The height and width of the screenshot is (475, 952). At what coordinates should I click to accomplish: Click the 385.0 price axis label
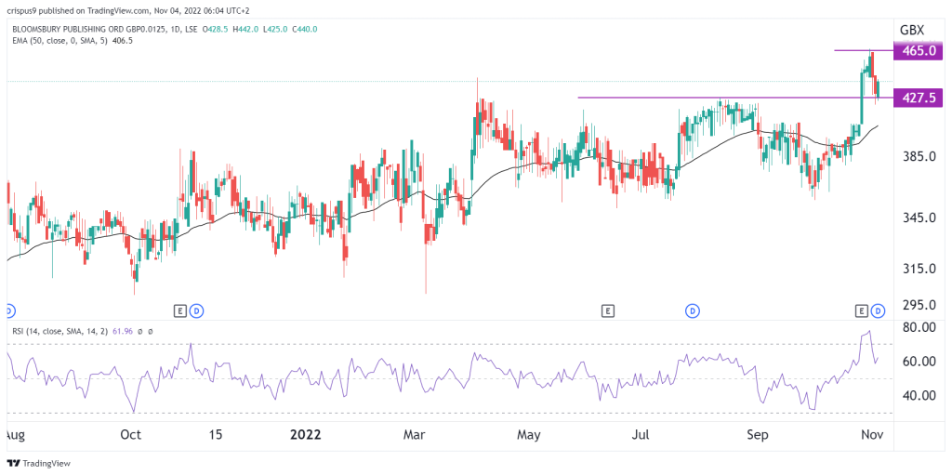pyautogui.click(x=919, y=157)
